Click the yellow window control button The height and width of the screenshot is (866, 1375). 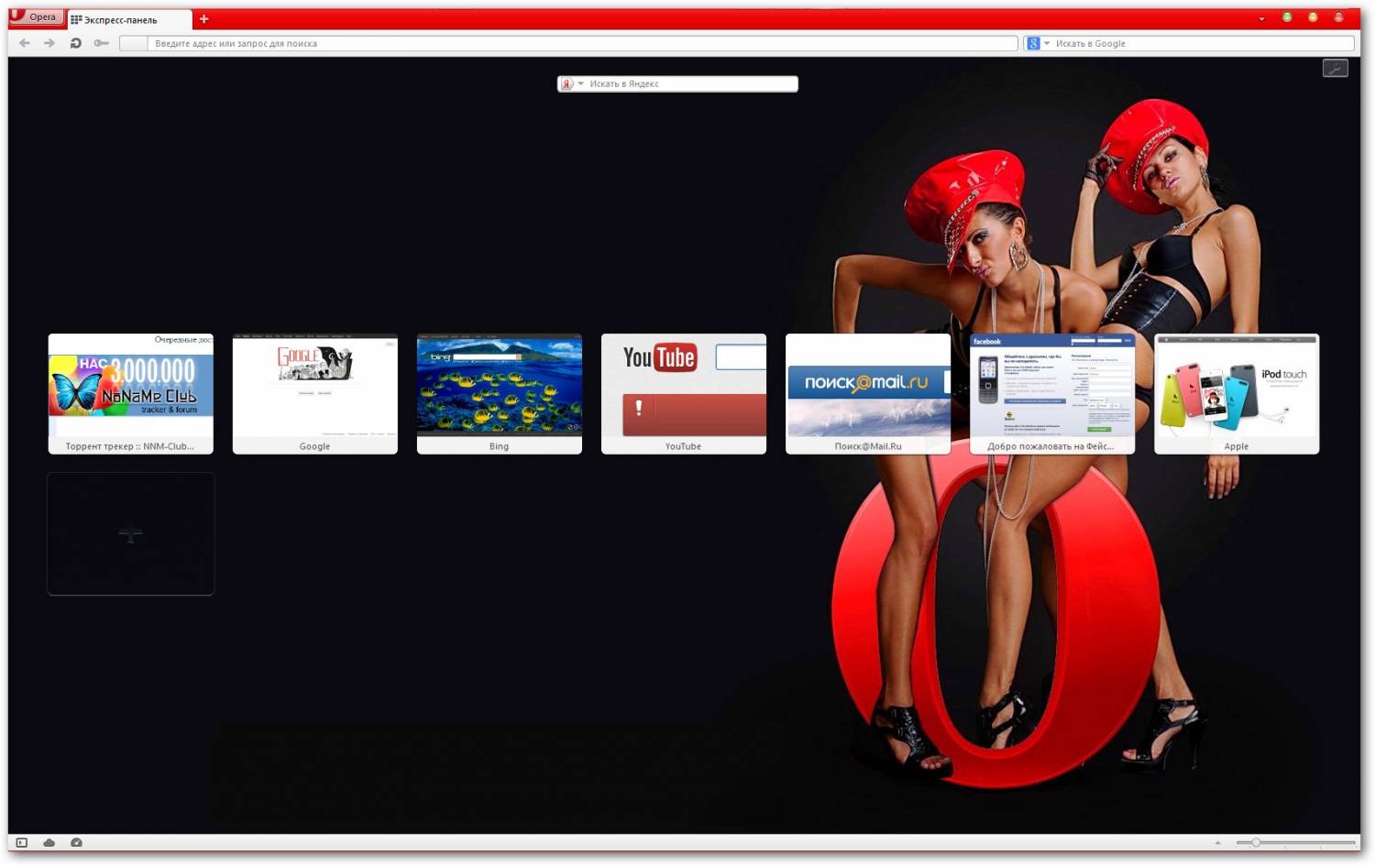coord(1313,17)
